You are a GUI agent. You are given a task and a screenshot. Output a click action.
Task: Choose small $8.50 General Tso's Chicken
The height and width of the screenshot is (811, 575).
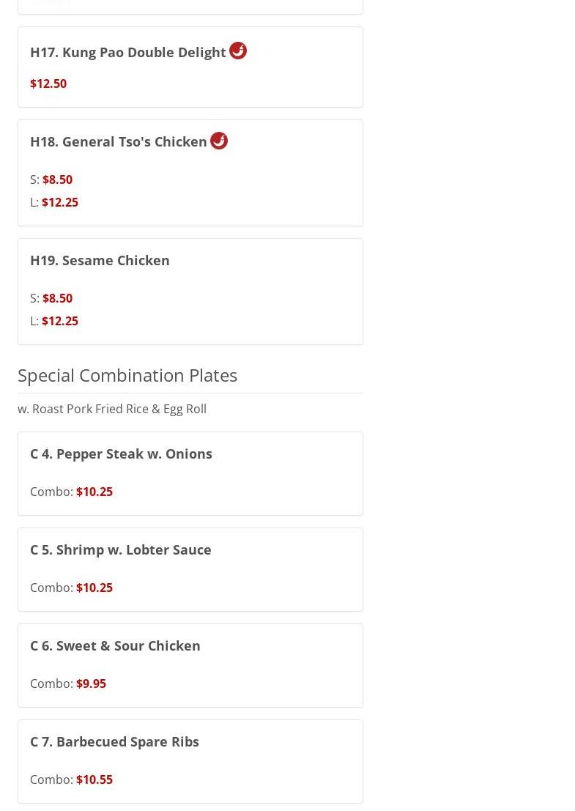[57, 179]
